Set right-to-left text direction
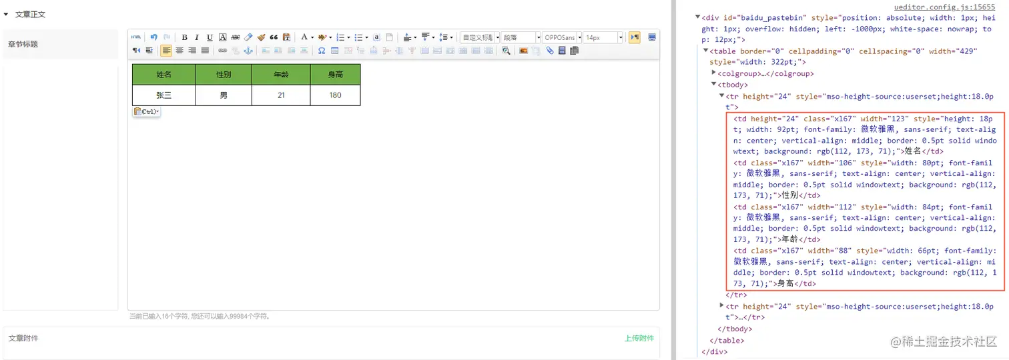Screen dimensions: 1009x360 [136, 50]
